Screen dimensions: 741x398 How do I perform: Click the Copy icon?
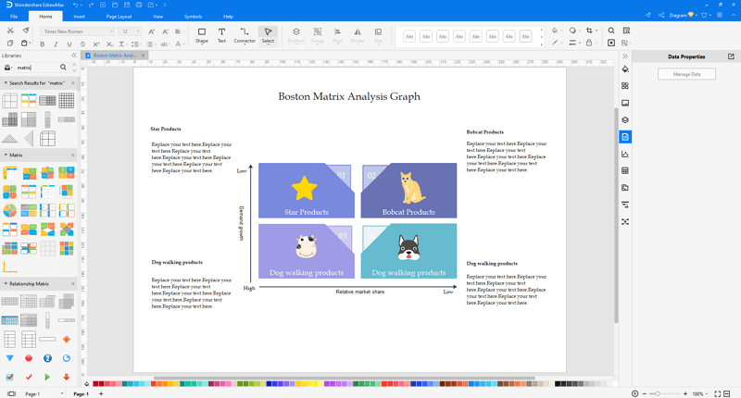coord(10,44)
